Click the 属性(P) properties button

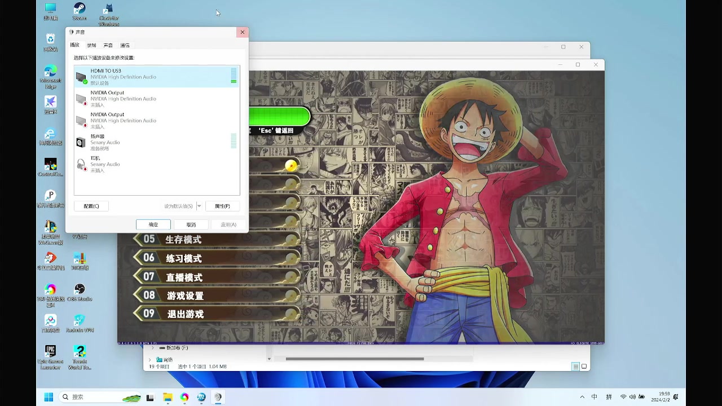pos(222,206)
